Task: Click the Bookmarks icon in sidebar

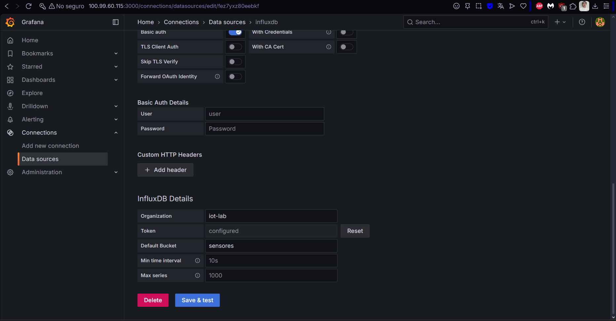Action: [x=10, y=53]
